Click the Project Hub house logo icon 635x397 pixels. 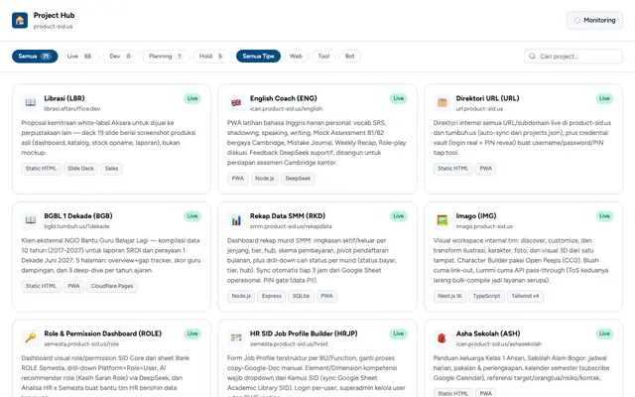pyautogui.click(x=20, y=20)
